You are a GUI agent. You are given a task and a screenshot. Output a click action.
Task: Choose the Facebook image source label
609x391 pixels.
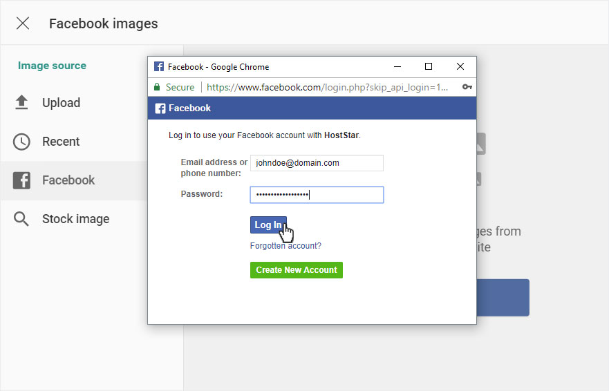point(68,180)
